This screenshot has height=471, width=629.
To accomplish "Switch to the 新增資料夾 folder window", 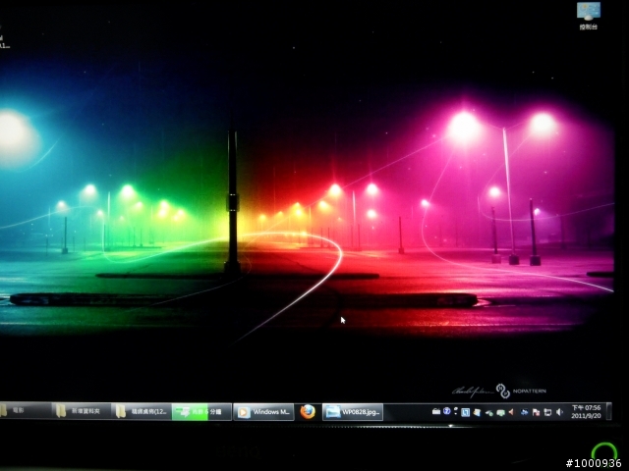I will (x=81, y=411).
